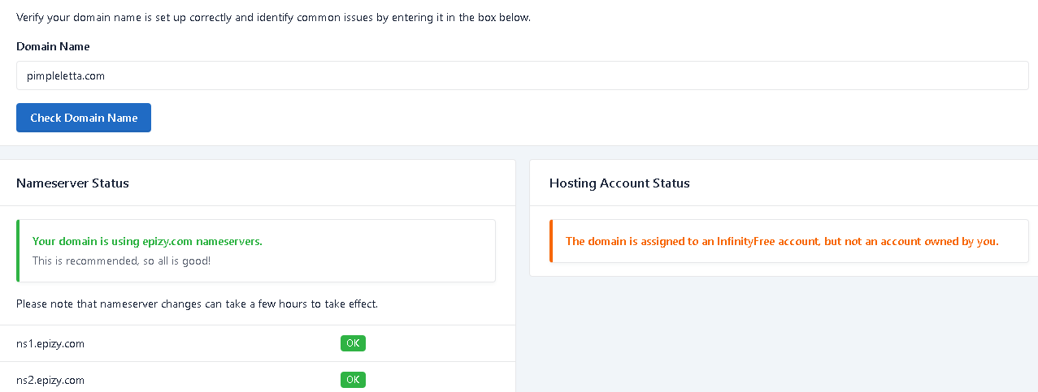Viewport: 1038px width, 392px height.
Task: Click the gray divider strip above status panels
Action: (519, 153)
